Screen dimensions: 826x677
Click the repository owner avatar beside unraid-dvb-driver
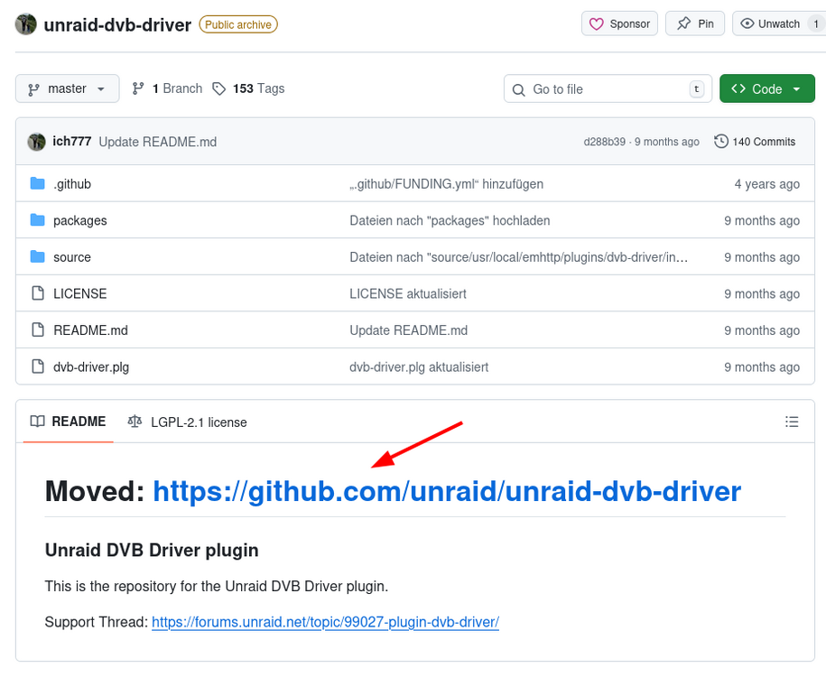pos(26,24)
